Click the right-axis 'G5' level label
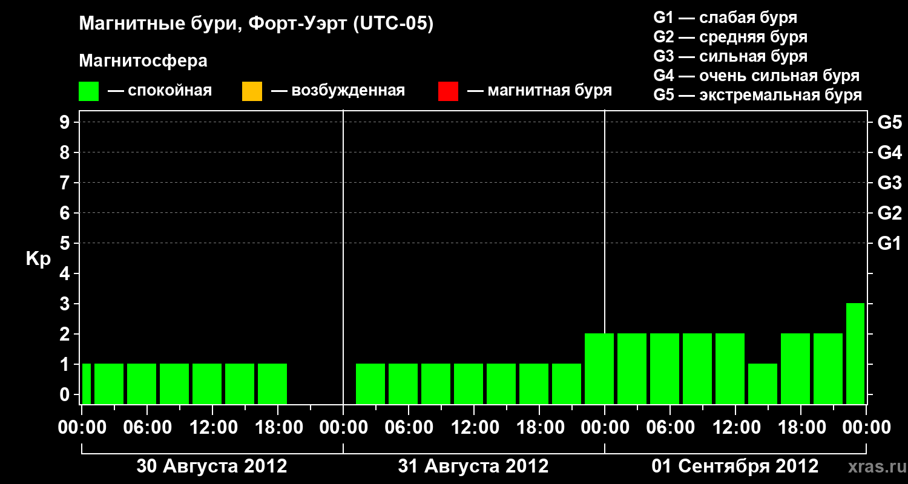This screenshot has height=484, width=908. (890, 123)
